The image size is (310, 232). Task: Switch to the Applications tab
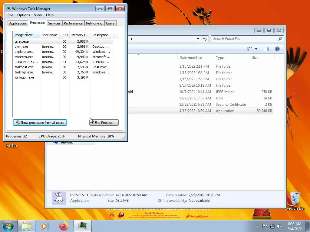(x=18, y=23)
